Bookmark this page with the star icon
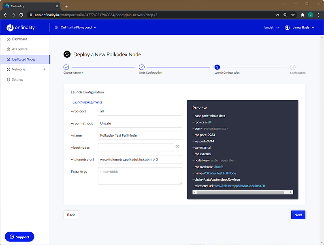Screen dimensions: 324x245 coord(293,15)
